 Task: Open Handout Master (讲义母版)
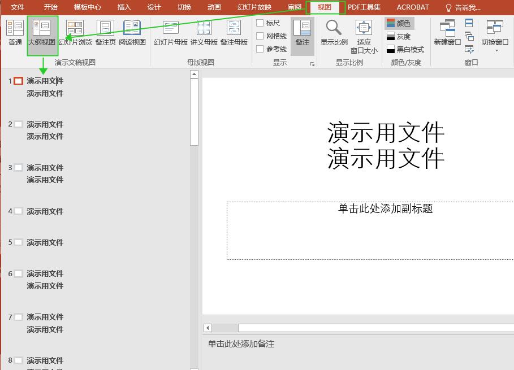pyautogui.click(x=204, y=33)
